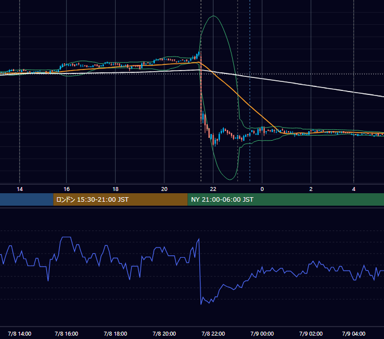The width and height of the screenshot is (384, 339).
Task: Click the oscillator's flat-top peak near 16:00
Action: click(x=66, y=237)
